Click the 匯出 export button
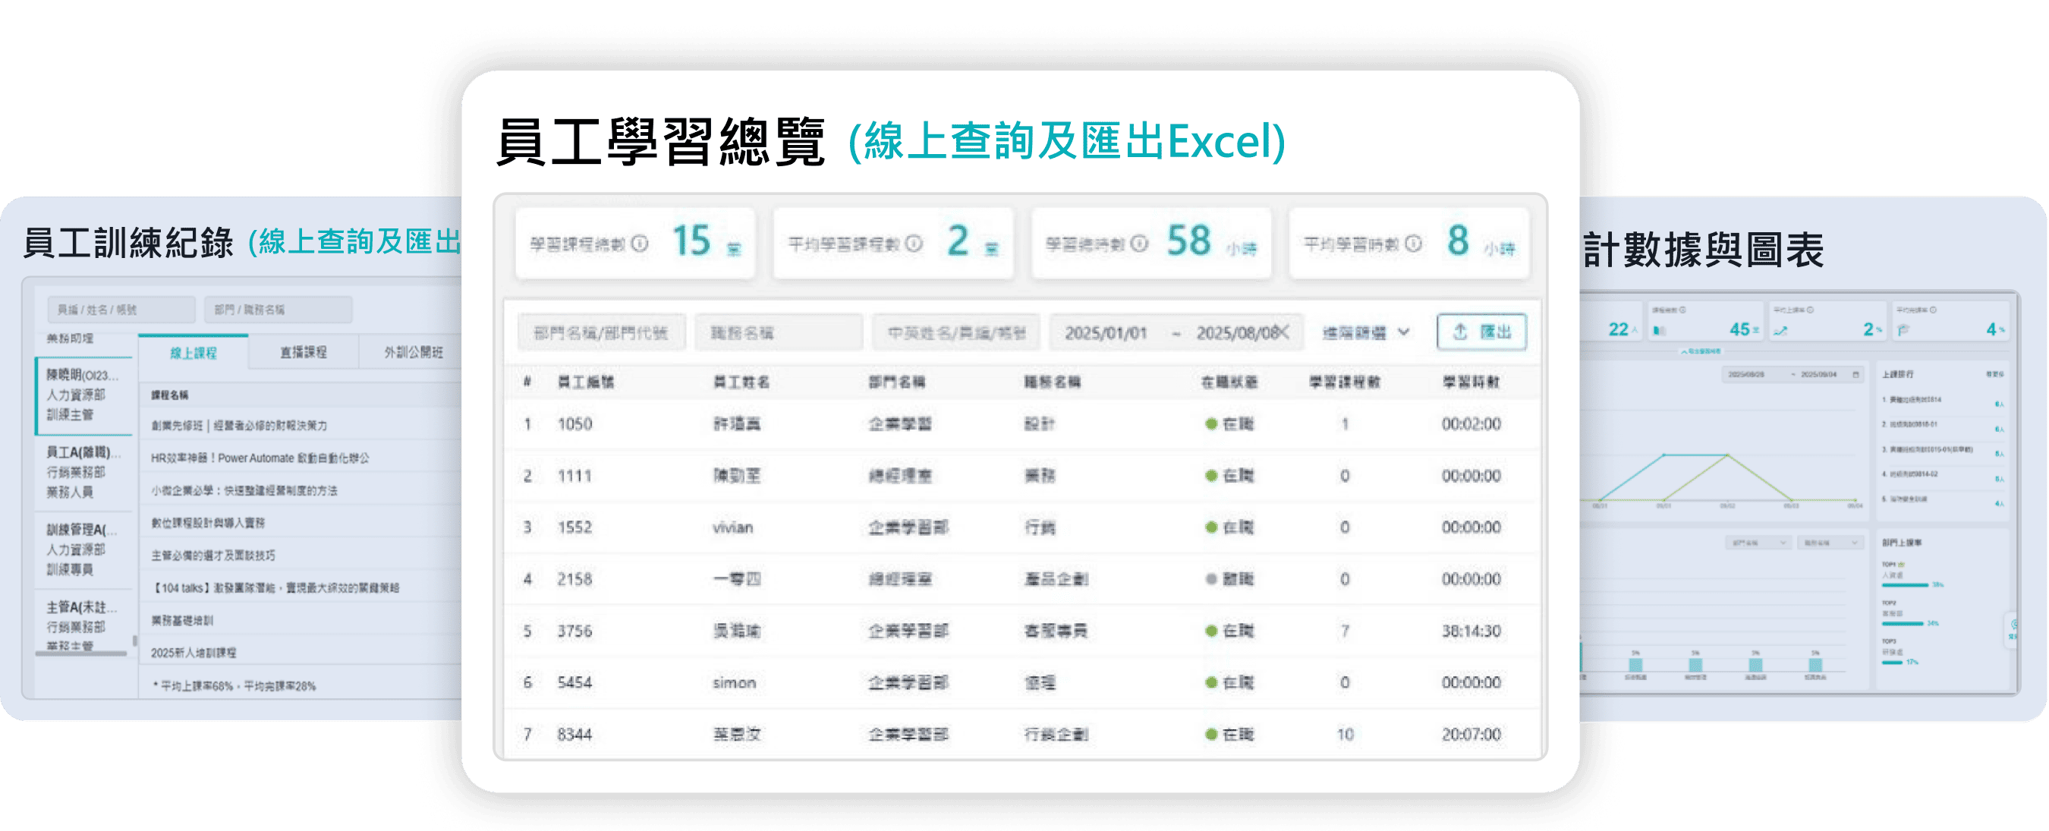This screenshot has width=2049, height=831. tap(1481, 332)
